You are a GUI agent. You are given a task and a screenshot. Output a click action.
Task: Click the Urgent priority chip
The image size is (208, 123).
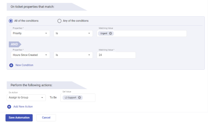pyautogui.click(x=104, y=33)
